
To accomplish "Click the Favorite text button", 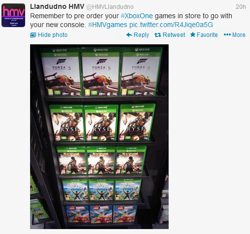I will [207, 35].
